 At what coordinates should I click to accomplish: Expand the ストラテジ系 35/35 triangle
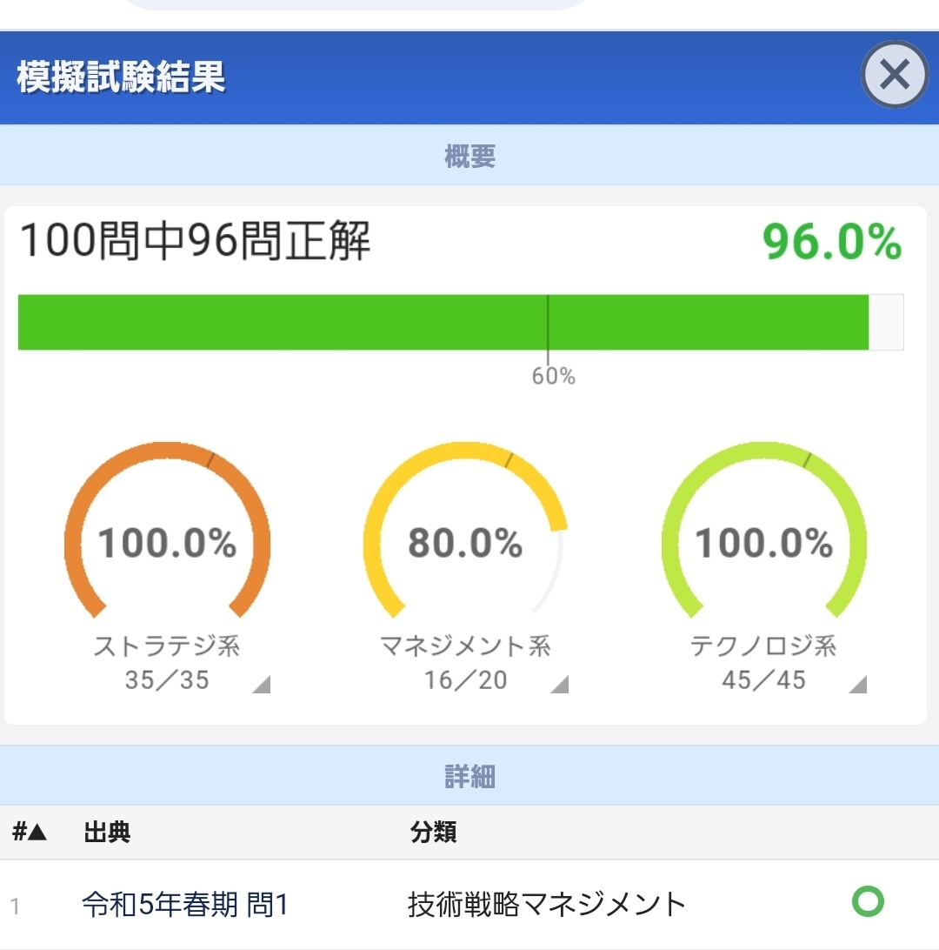pyautogui.click(x=262, y=684)
